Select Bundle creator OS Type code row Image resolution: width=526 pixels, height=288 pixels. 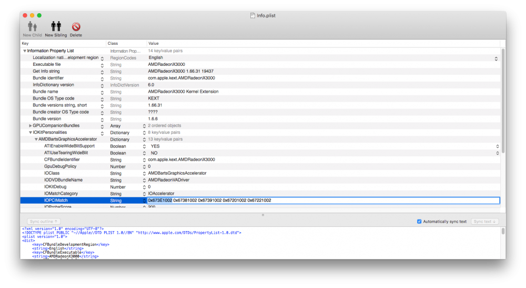[260, 112]
